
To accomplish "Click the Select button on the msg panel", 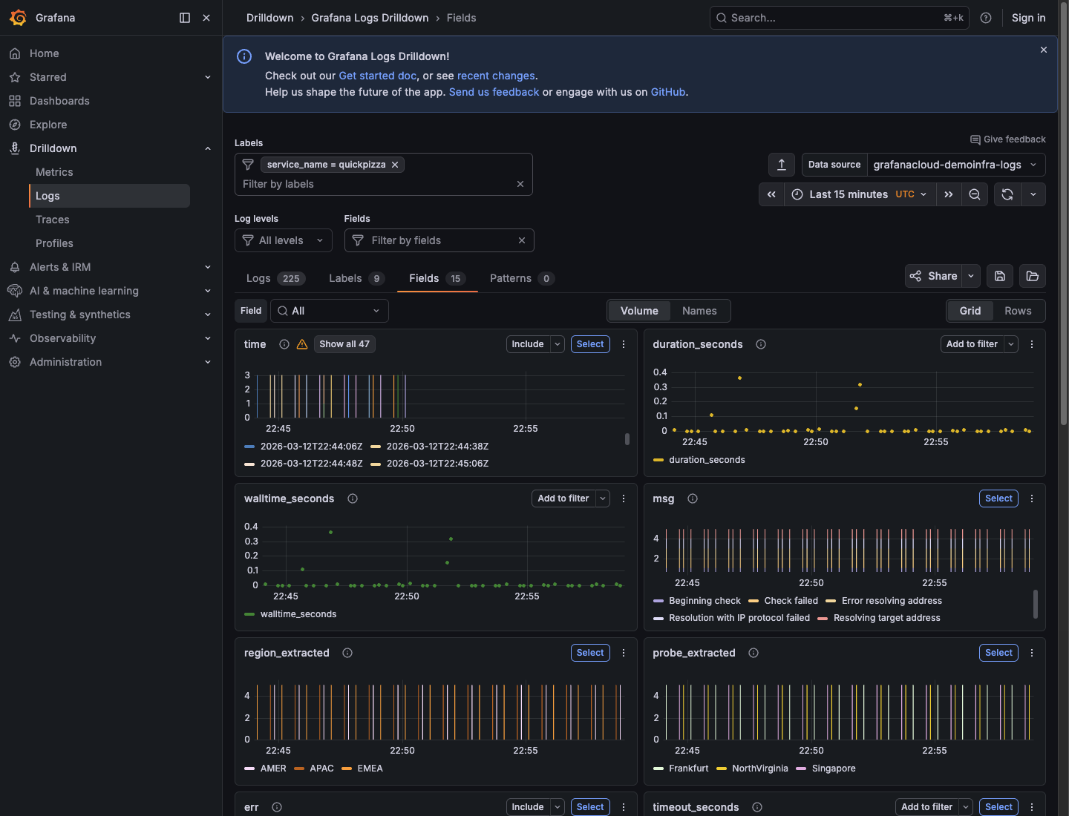I will click(x=998, y=498).
